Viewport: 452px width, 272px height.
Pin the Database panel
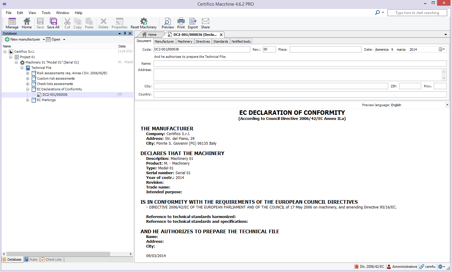pyautogui.click(x=125, y=33)
